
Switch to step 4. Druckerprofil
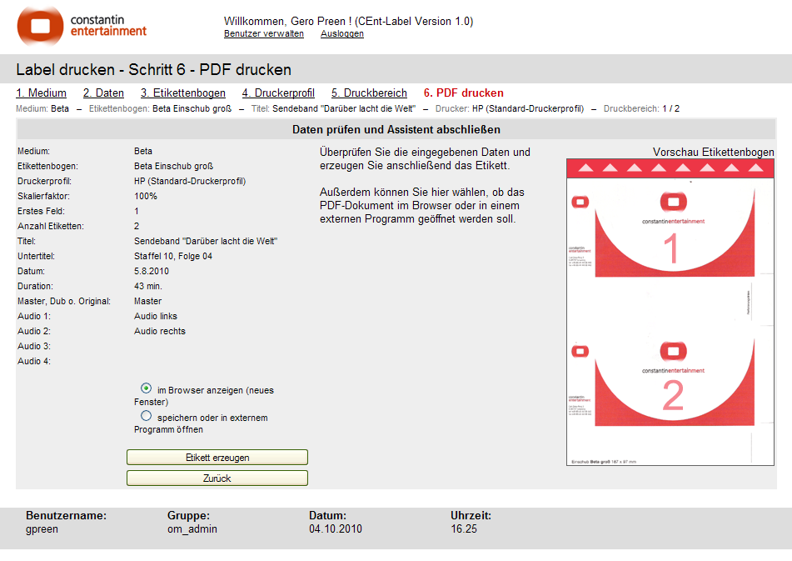(278, 93)
